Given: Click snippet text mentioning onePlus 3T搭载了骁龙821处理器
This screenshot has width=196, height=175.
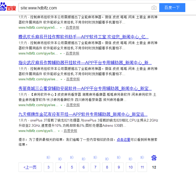Looking at the screenshot, I should [88, 123].
